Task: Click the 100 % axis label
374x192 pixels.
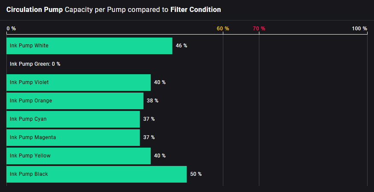Action: [359, 29]
